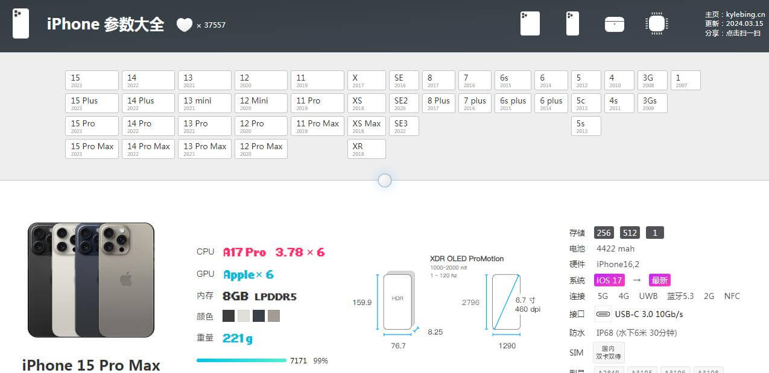
Task: Click the iPhone logo in header
Action: tap(21, 24)
